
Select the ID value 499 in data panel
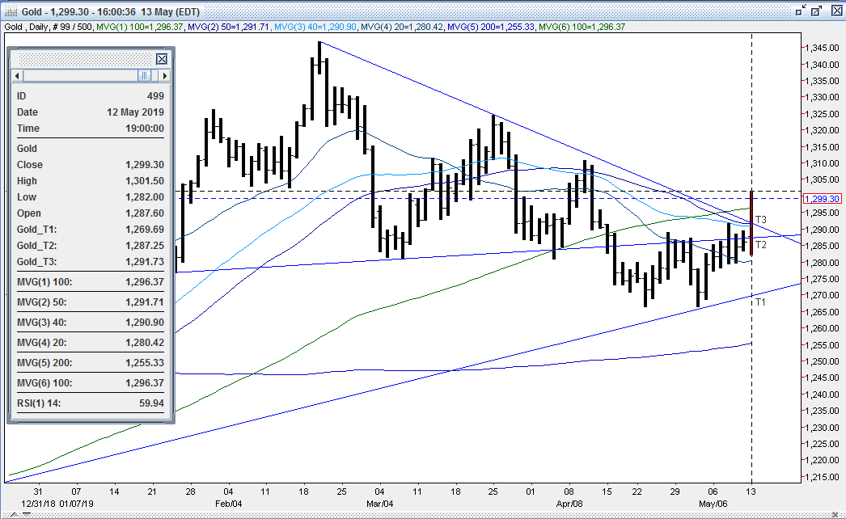(x=155, y=96)
